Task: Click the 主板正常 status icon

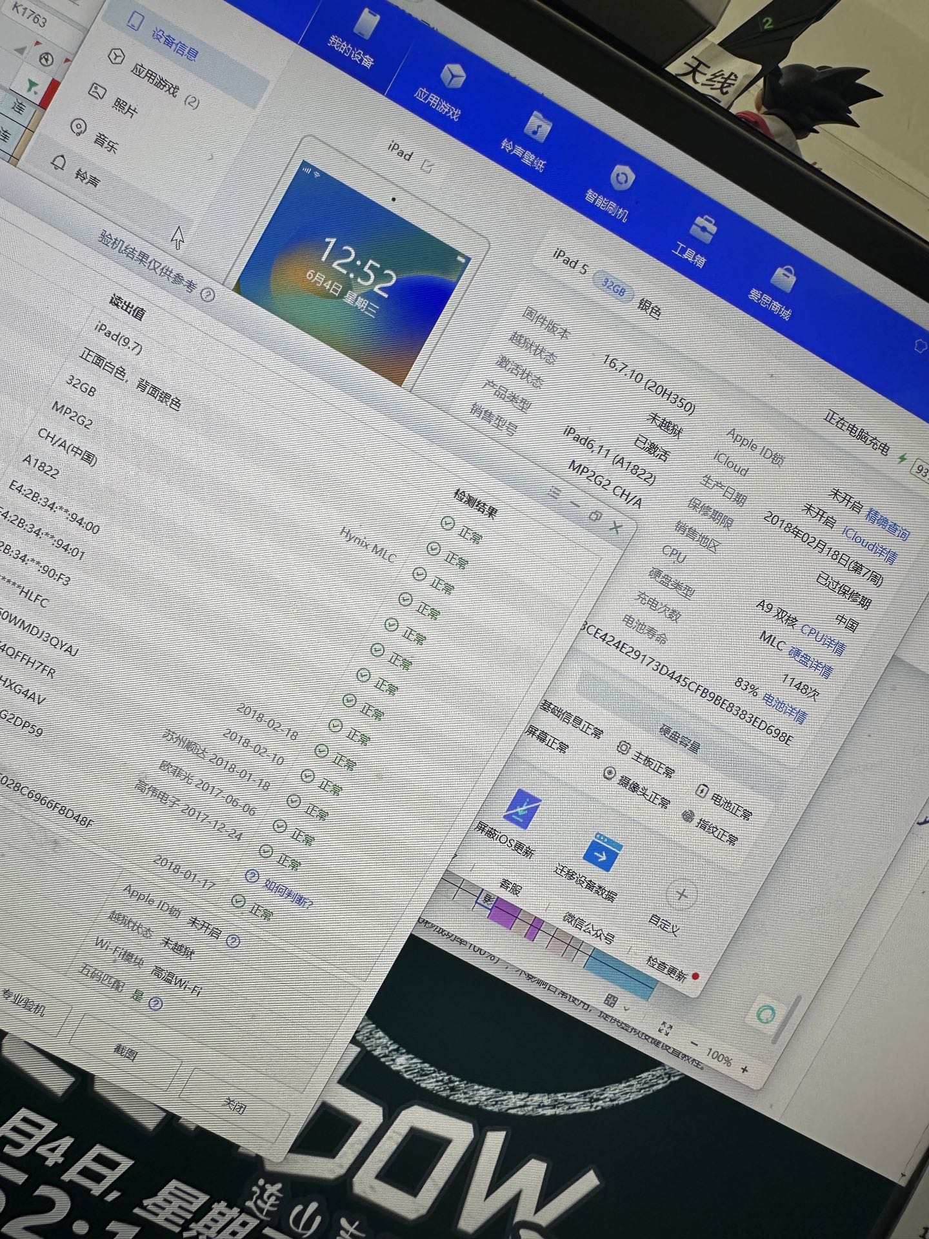Action: [x=623, y=748]
